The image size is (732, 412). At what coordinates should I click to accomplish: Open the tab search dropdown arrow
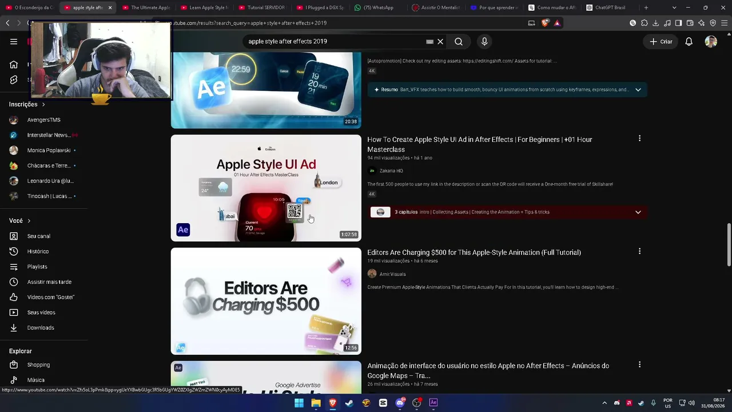click(674, 7)
